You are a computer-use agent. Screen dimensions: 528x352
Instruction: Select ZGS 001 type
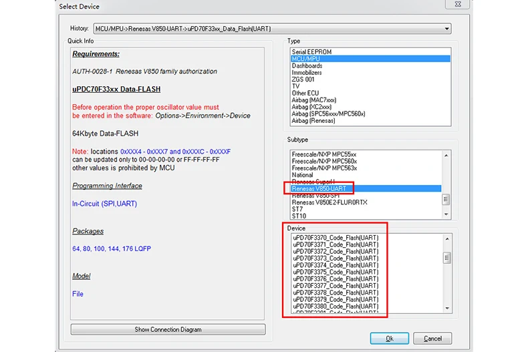point(370,79)
